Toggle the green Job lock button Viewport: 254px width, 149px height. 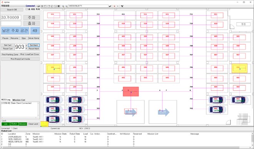point(6,124)
